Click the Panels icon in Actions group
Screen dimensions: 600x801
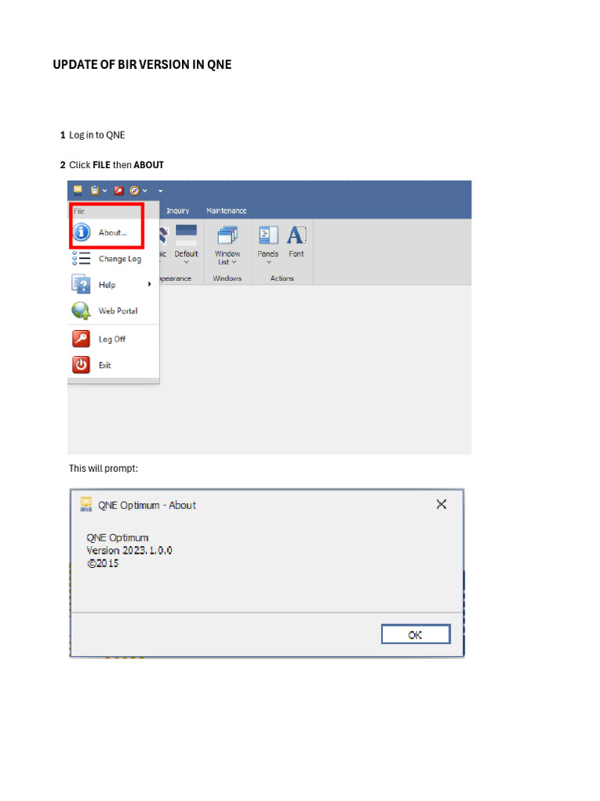tap(269, 235)
